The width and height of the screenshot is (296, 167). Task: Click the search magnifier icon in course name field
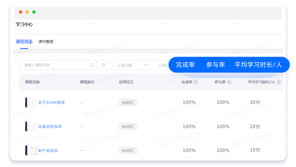pos(92,65)
